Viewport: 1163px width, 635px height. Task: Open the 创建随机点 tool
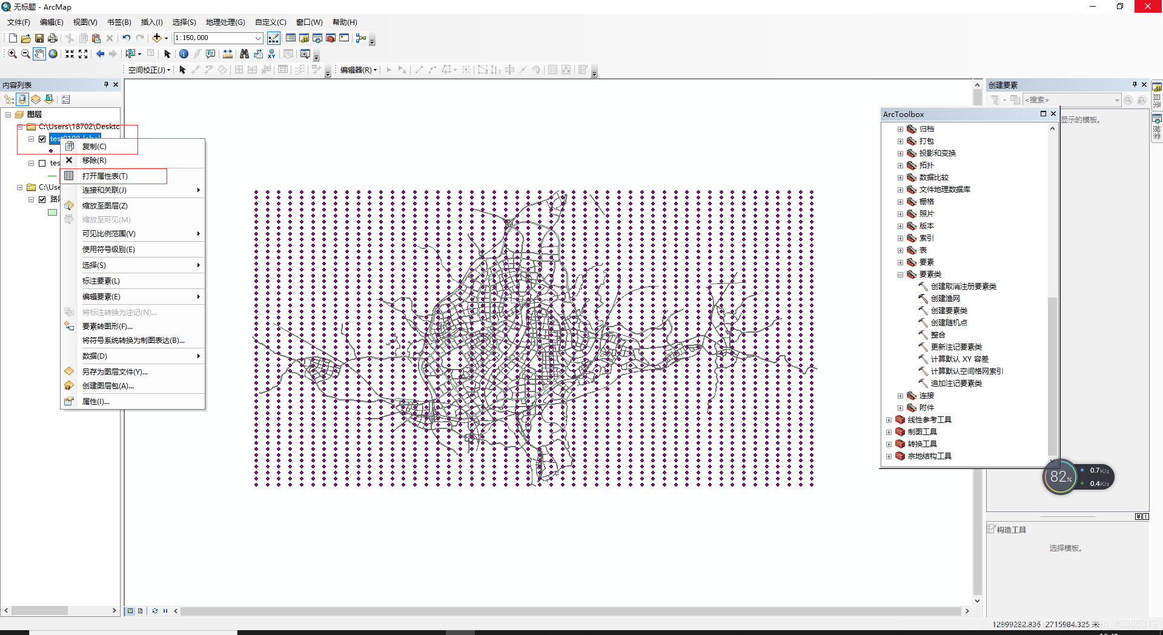(x=949, y=323)
